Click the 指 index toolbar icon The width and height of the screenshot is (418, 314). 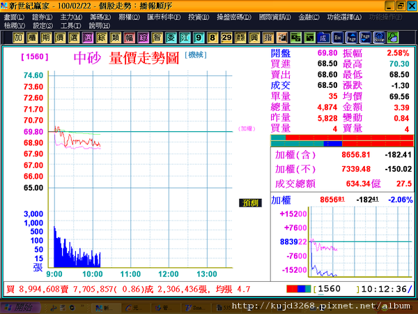pos(268,38)
